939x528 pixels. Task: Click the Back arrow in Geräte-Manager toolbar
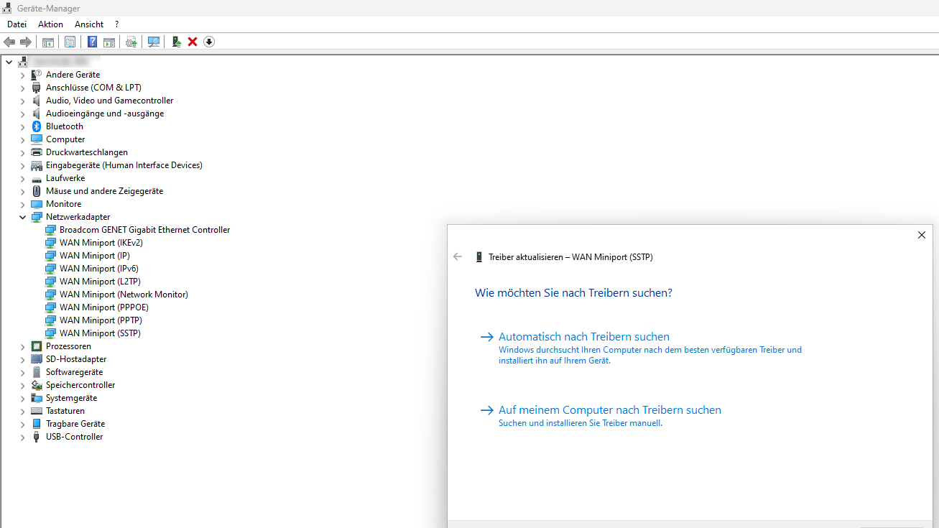[9, 42]
